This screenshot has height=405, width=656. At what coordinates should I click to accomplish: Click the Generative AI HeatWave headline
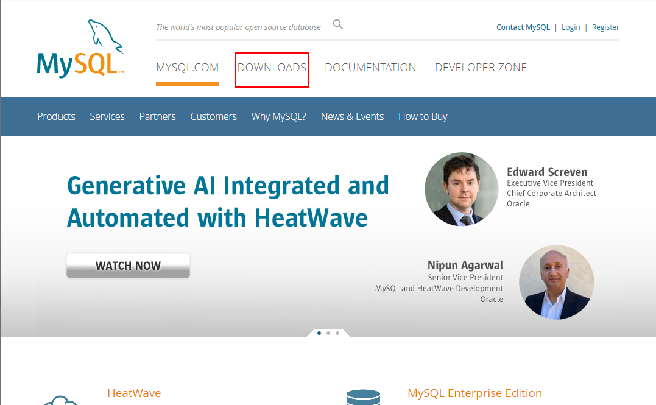pyautogui.click(x=228, y=202)
